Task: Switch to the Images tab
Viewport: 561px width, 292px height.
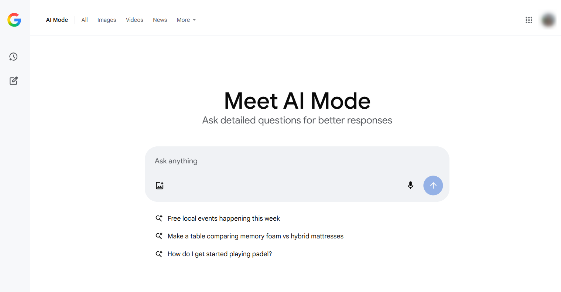Action: coord(107,20)
